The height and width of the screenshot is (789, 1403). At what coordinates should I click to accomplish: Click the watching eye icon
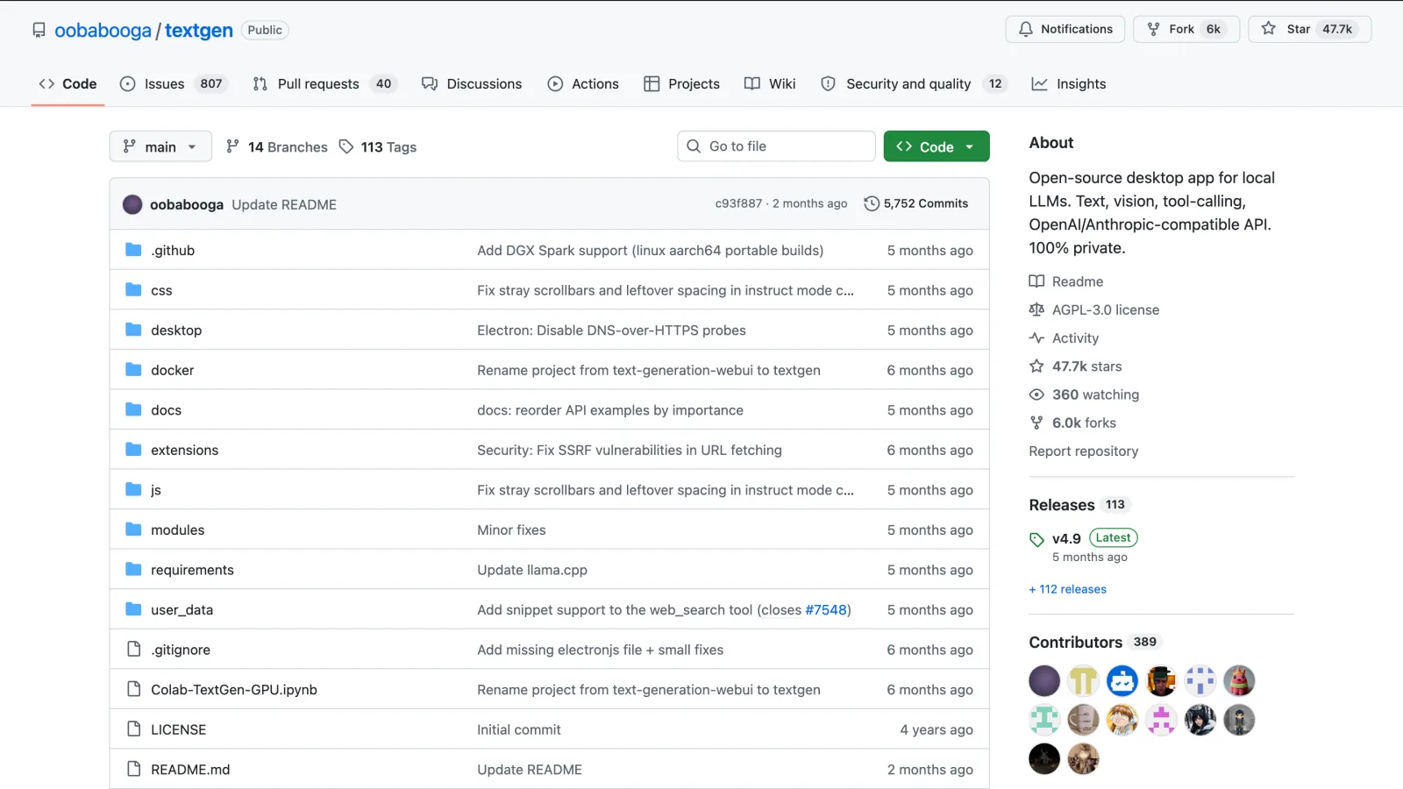tap(1036, 394)
